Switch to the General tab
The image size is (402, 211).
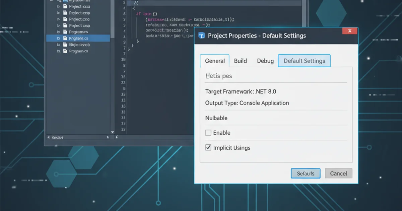(x=215, y=61)
